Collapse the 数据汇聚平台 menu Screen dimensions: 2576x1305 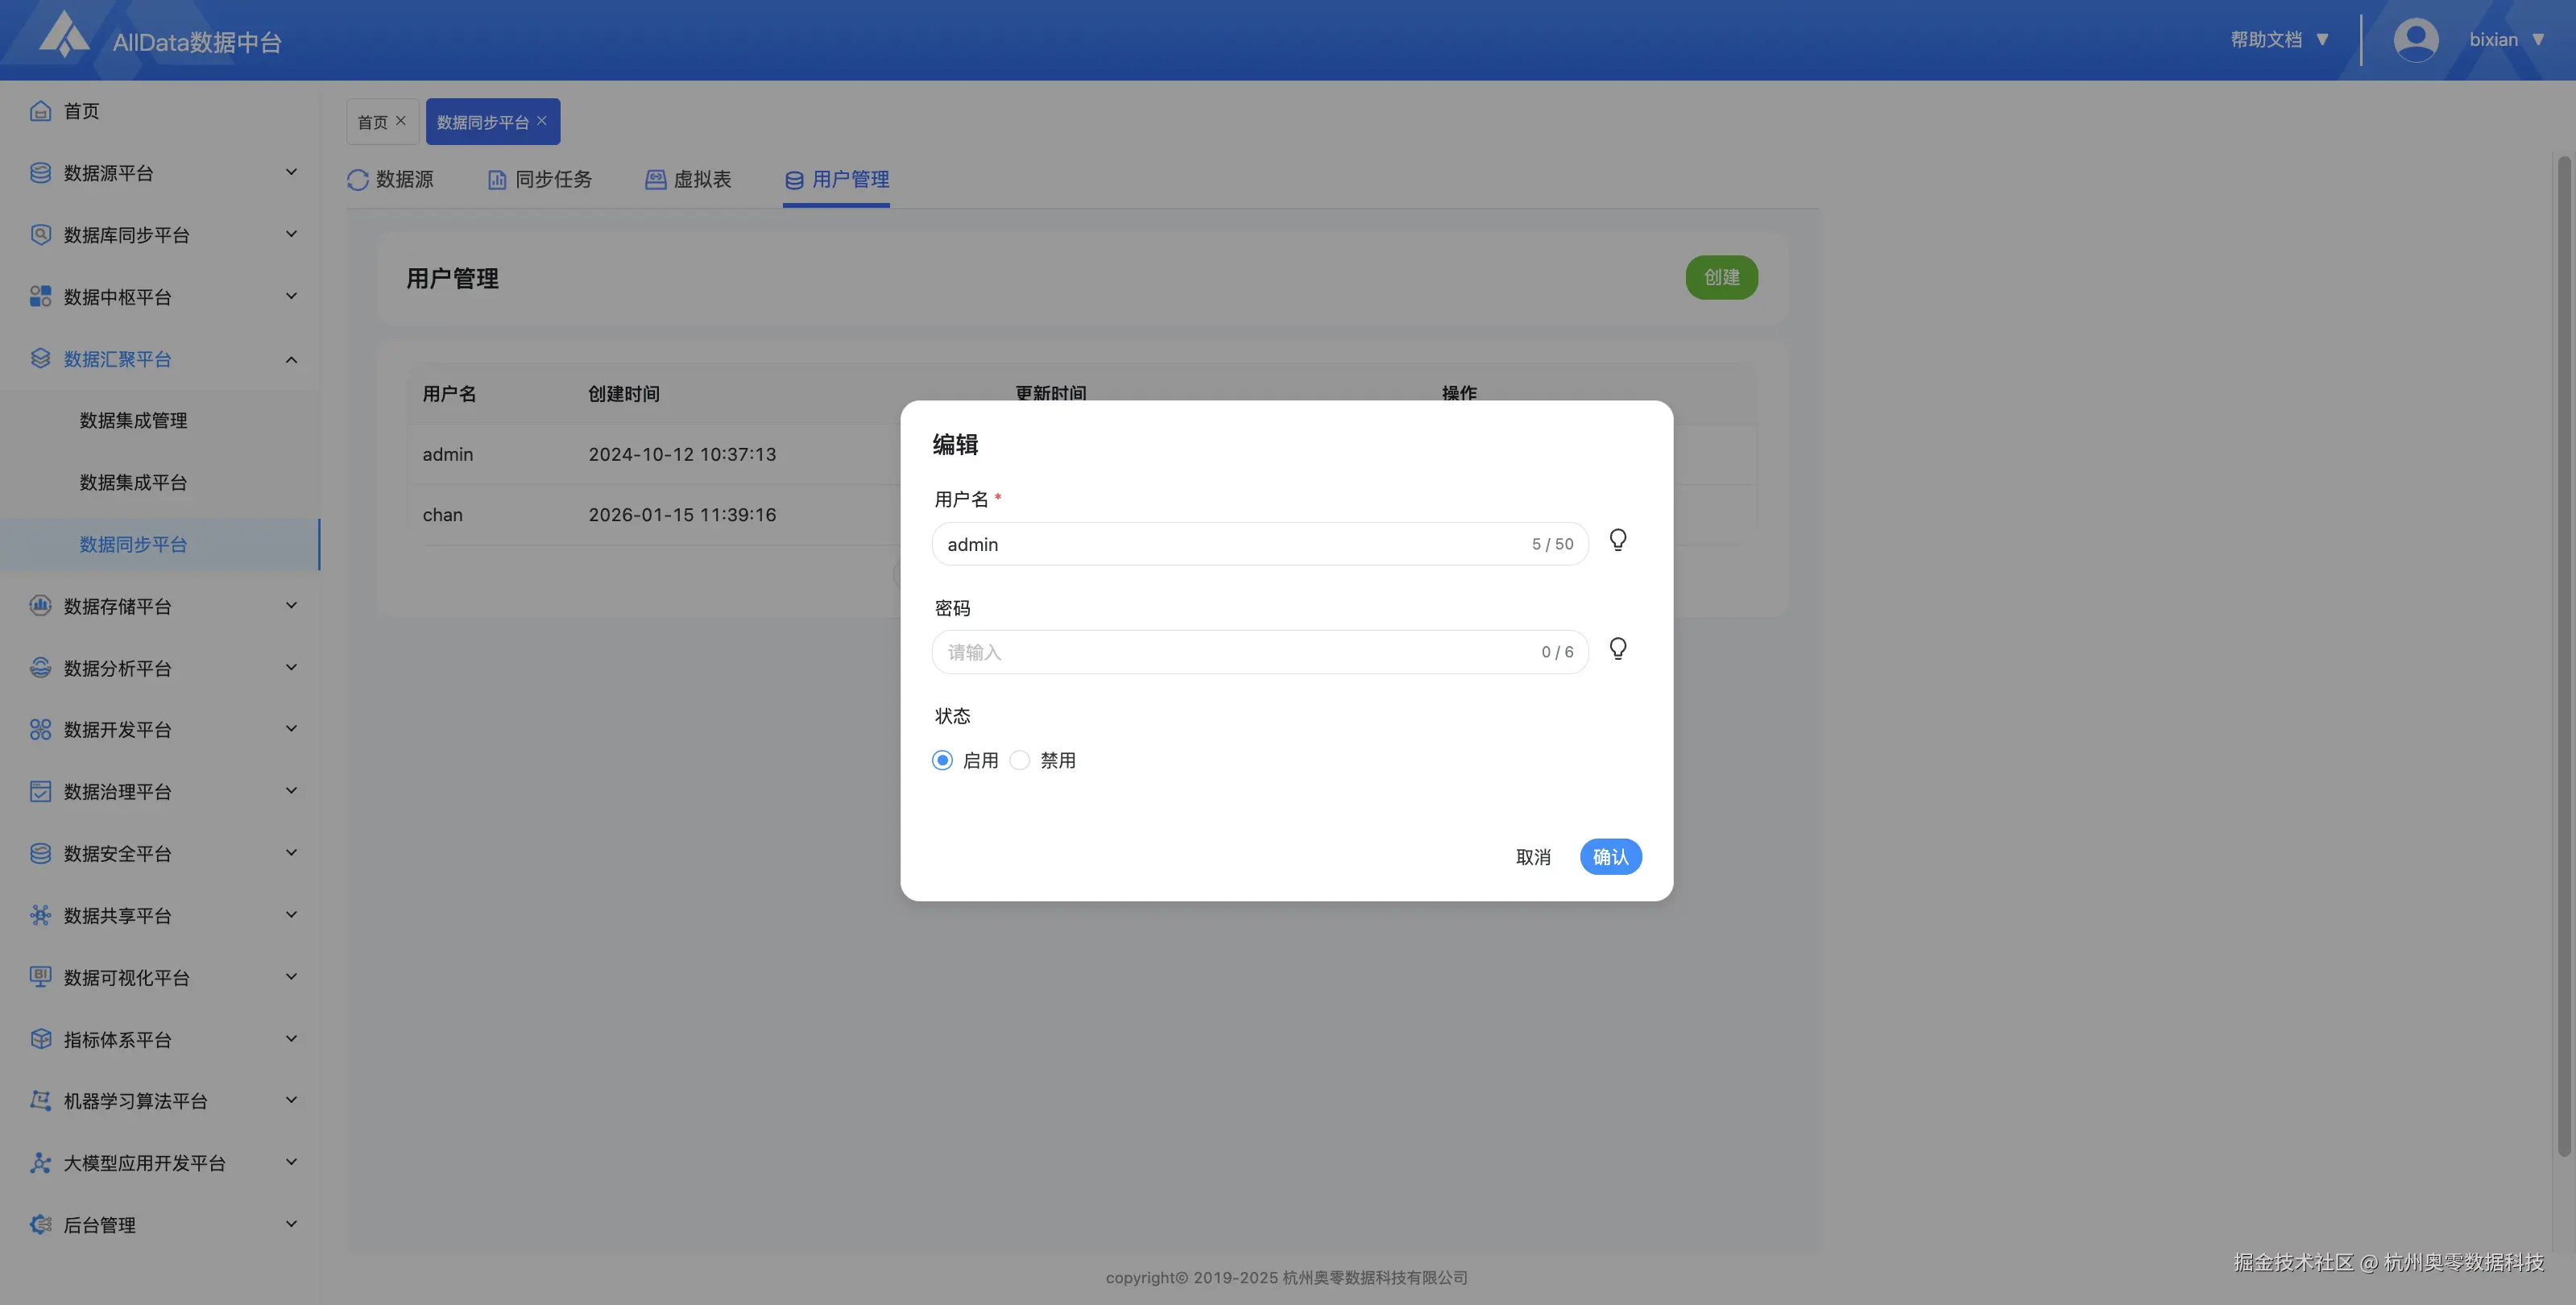tap(291, 359)
